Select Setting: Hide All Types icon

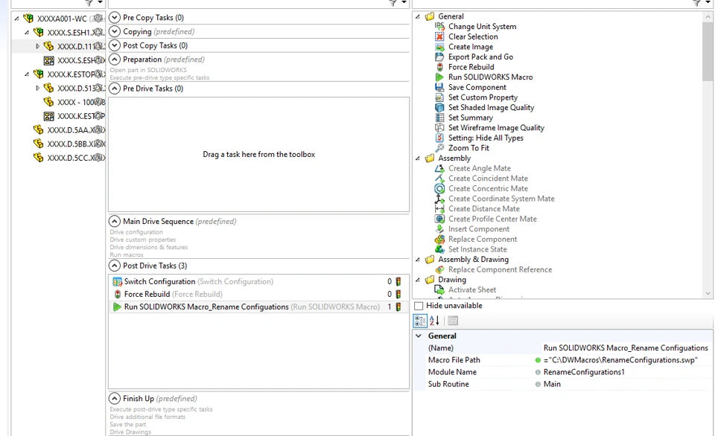point(439,138)
